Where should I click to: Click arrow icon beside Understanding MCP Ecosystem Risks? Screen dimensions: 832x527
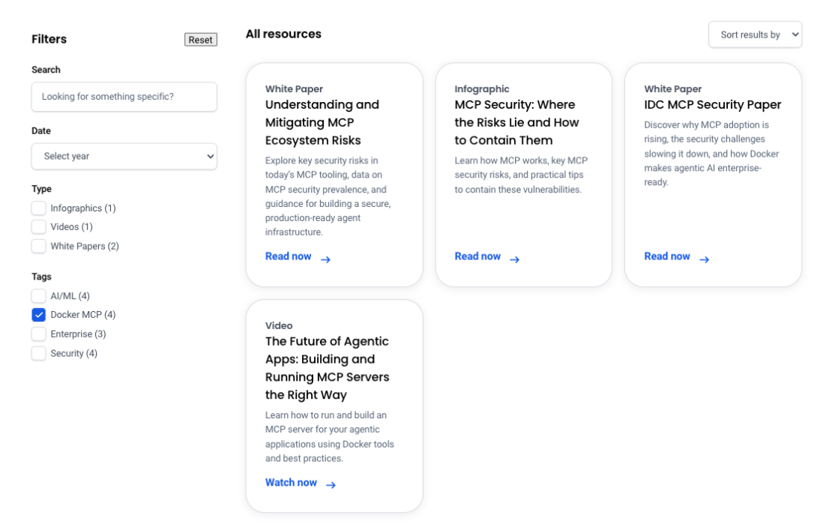[326, 259]
